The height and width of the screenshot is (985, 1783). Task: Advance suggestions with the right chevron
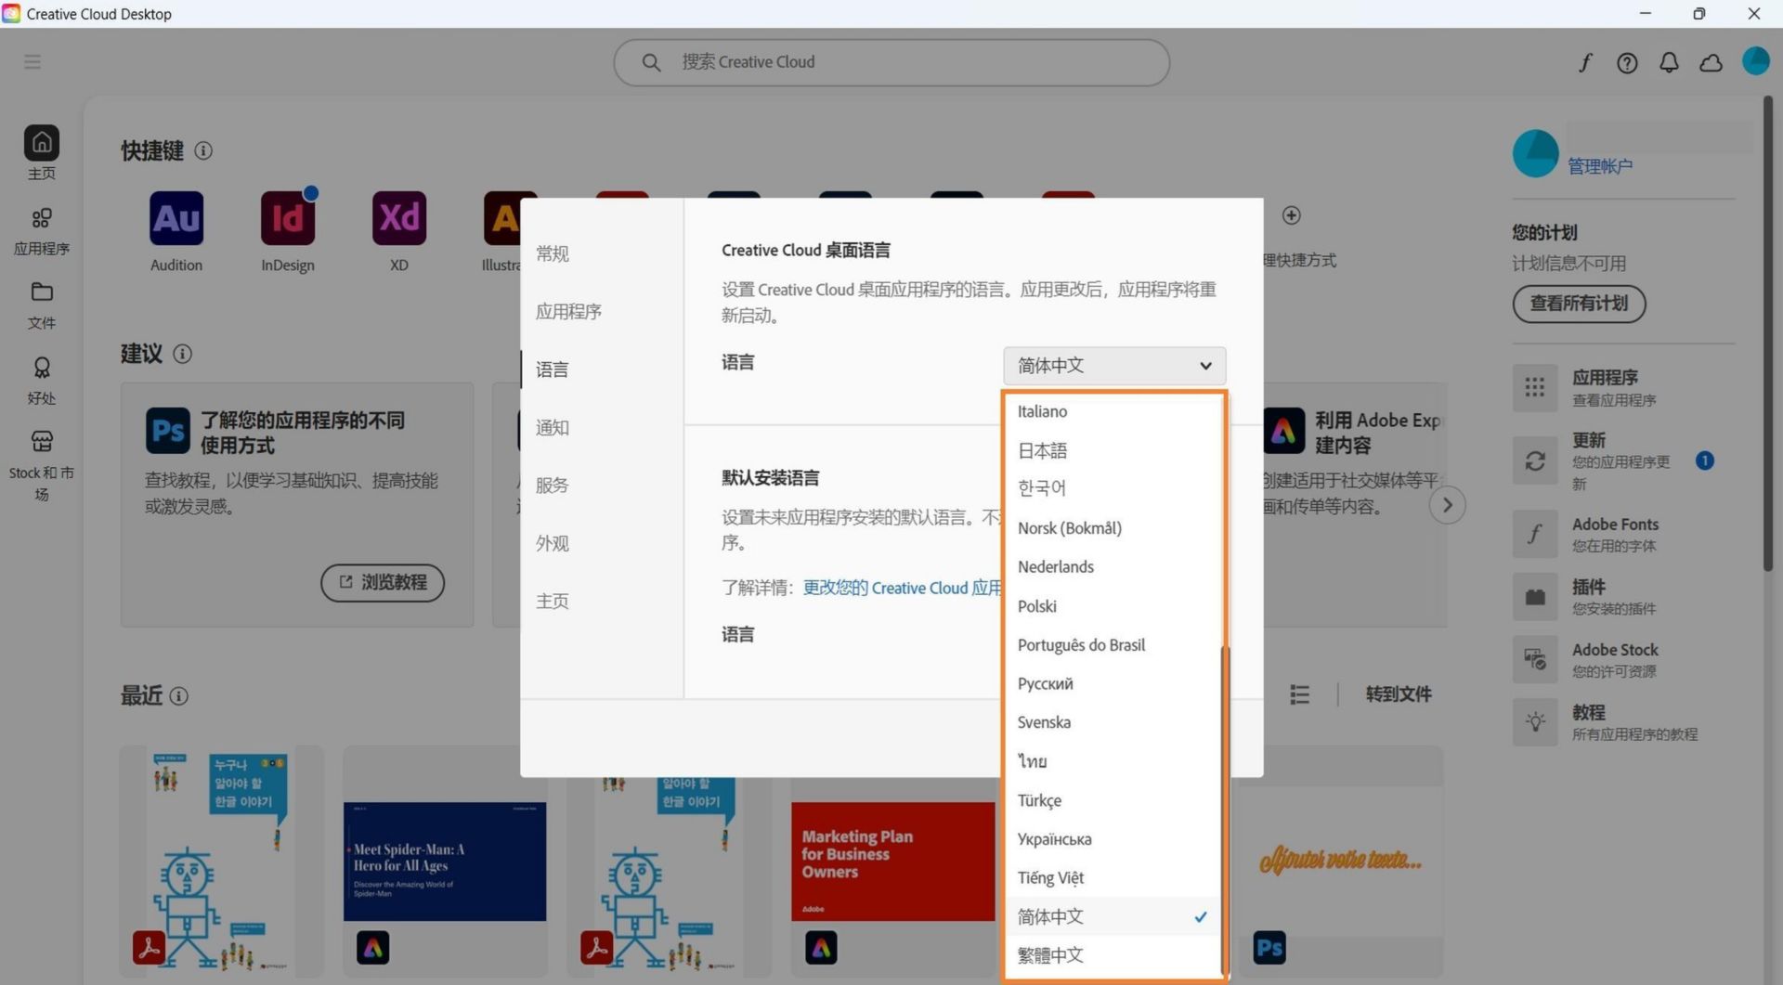point(1447,505)
